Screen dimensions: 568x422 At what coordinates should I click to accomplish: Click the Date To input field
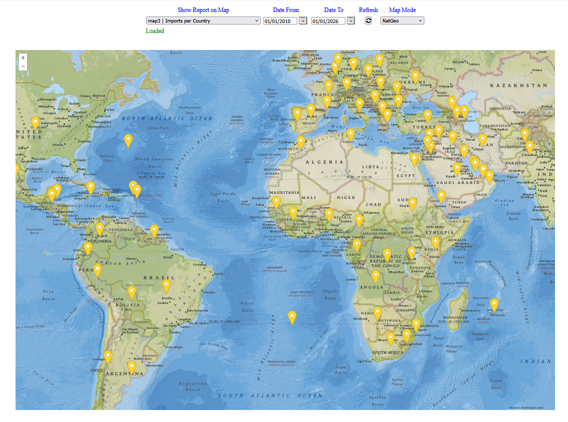point(328,21)
